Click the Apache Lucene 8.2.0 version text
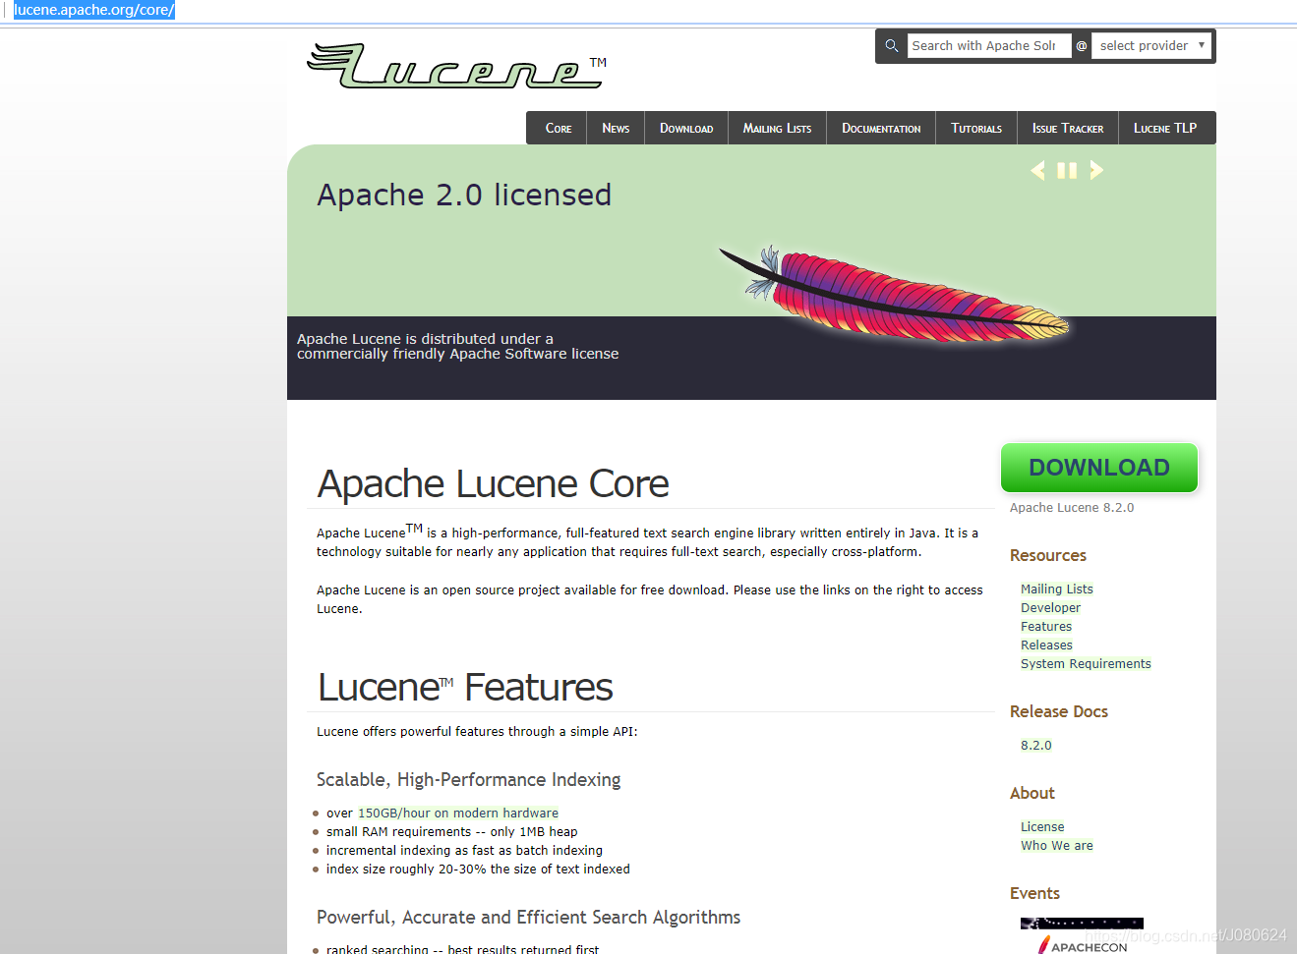The image size is (1297, 954). click(1072, 507)
